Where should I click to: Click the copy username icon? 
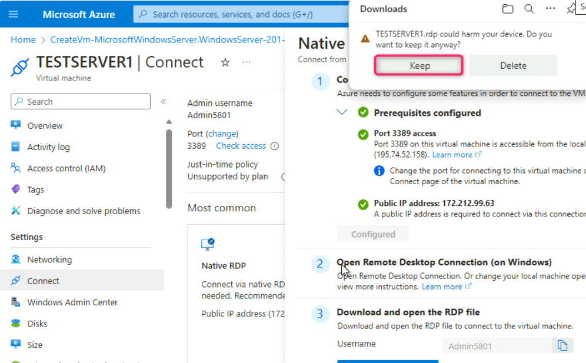point(562,346)
